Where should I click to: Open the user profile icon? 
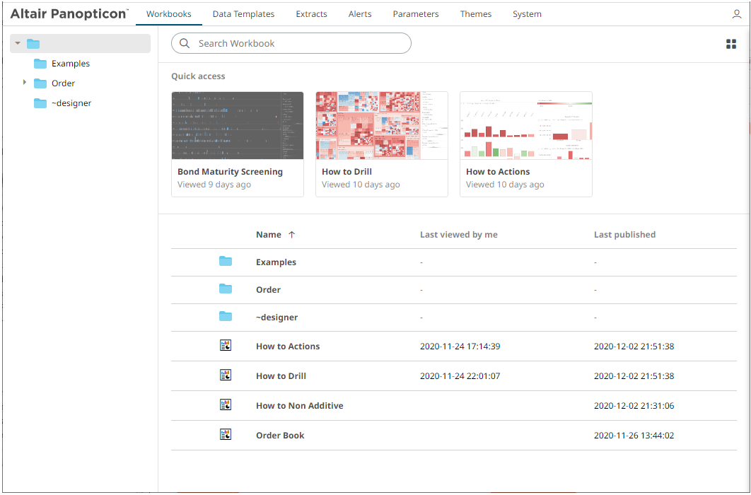737,13
